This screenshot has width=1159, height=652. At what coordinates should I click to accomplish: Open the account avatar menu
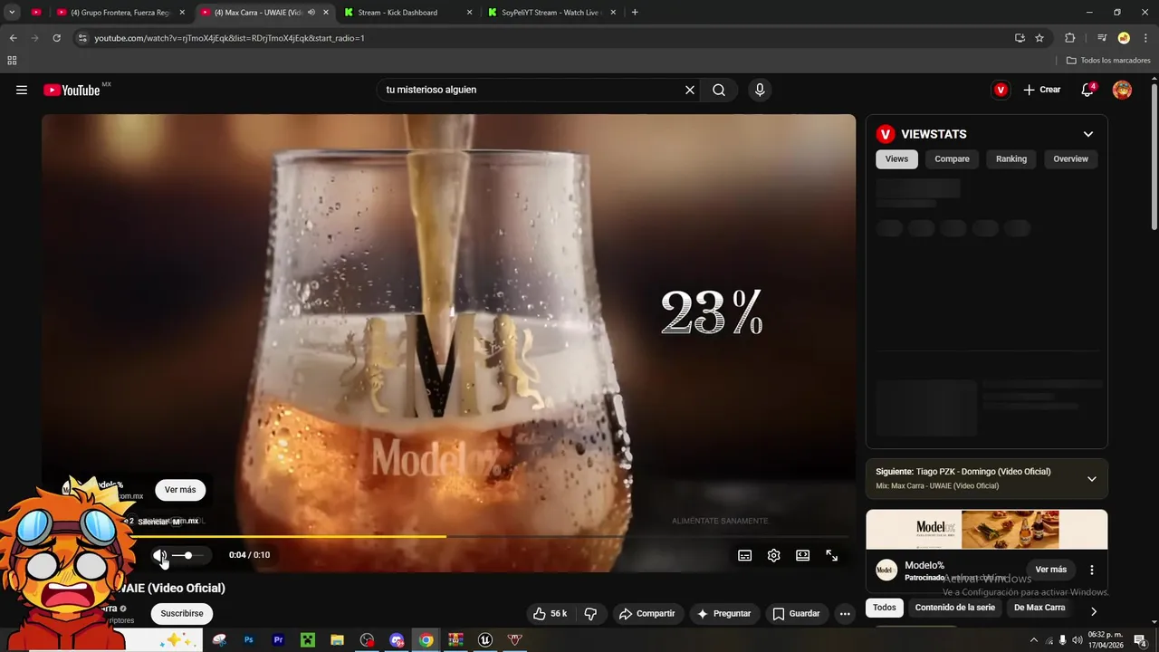1122,90
